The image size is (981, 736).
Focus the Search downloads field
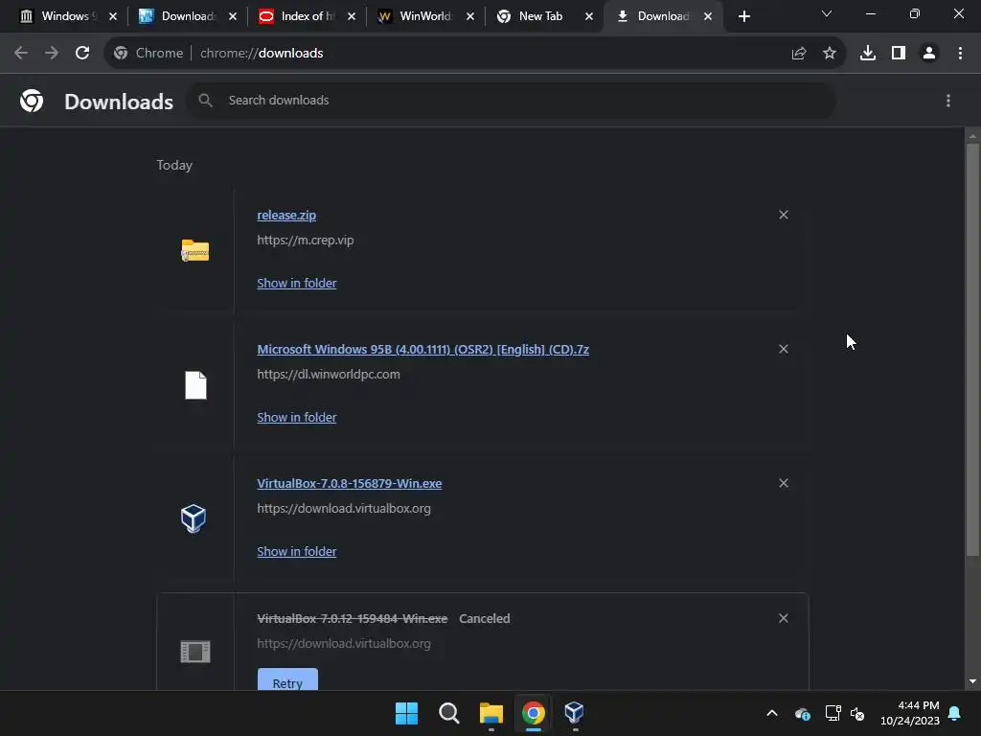coord(512,100)
